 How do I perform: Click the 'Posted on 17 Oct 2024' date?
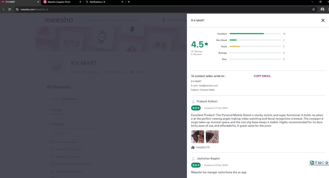216,108
